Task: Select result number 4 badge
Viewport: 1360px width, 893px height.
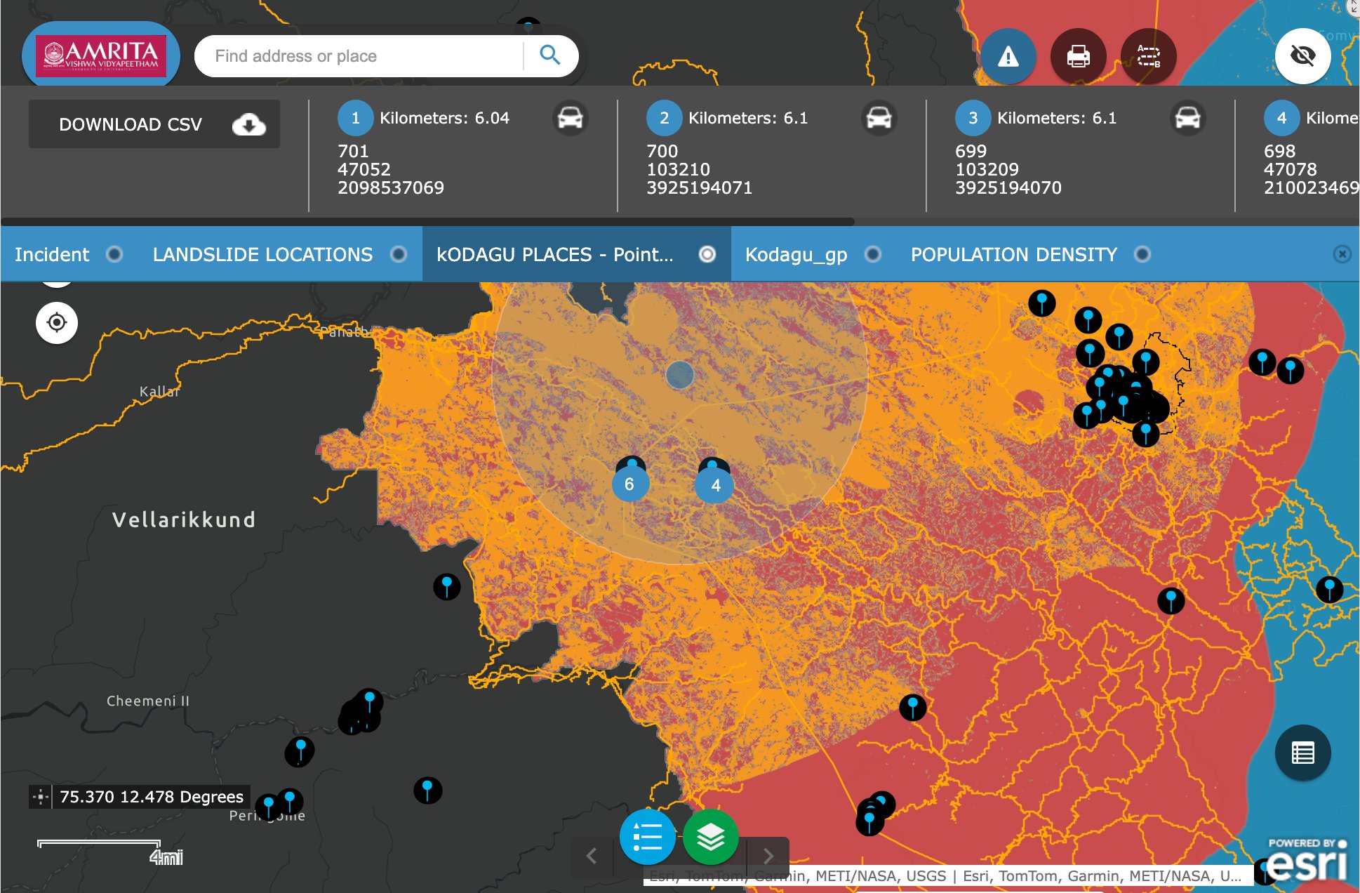Action: coord(1281,118)
